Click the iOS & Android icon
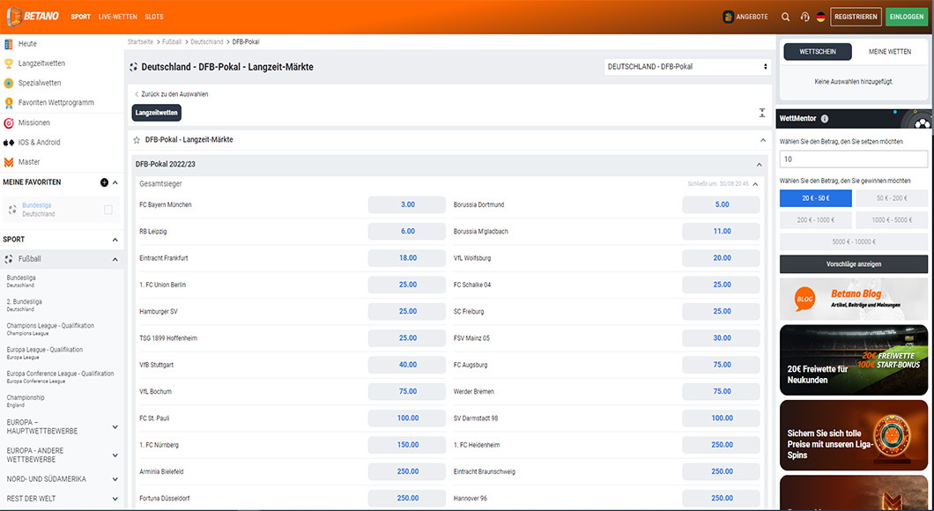 (x=8, y=143)
